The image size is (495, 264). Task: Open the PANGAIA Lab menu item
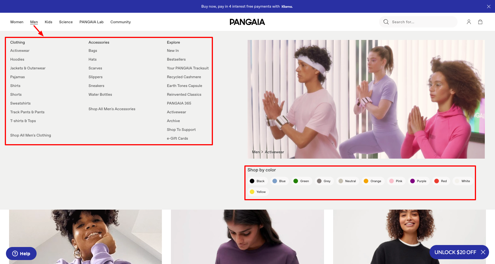pyautogui.click(x=91, y=22)
